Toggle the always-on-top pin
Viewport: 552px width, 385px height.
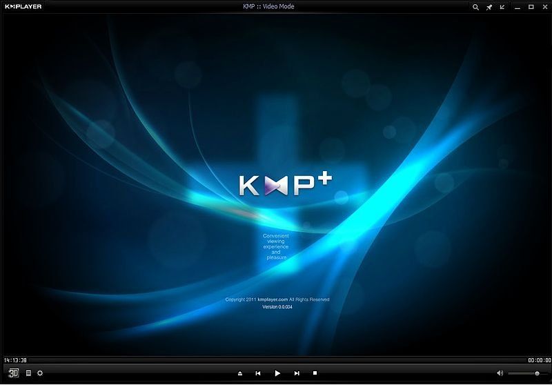point(489,7)
